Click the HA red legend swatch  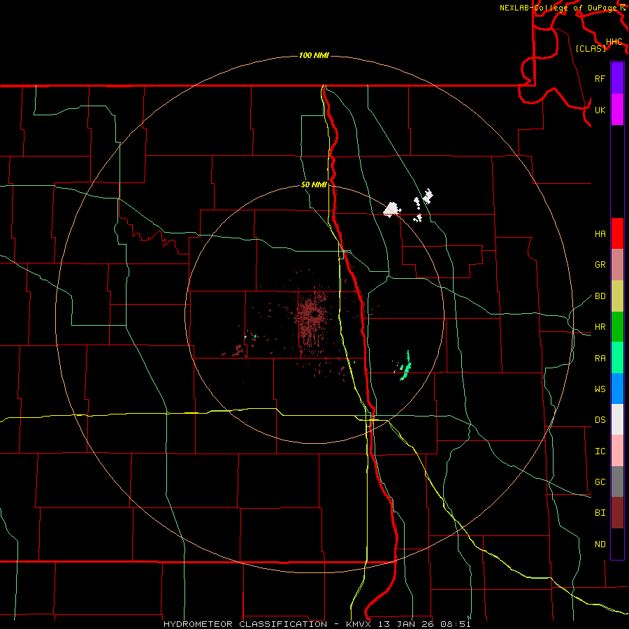point(617,233)
